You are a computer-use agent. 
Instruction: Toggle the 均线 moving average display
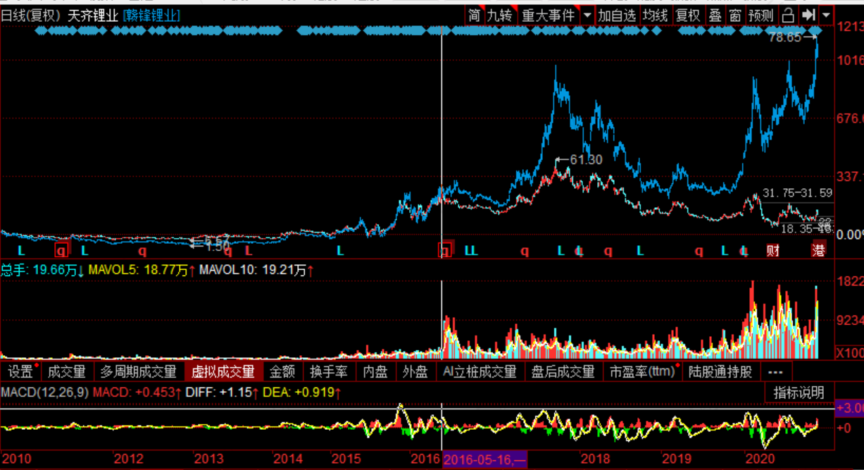(655, 15)
